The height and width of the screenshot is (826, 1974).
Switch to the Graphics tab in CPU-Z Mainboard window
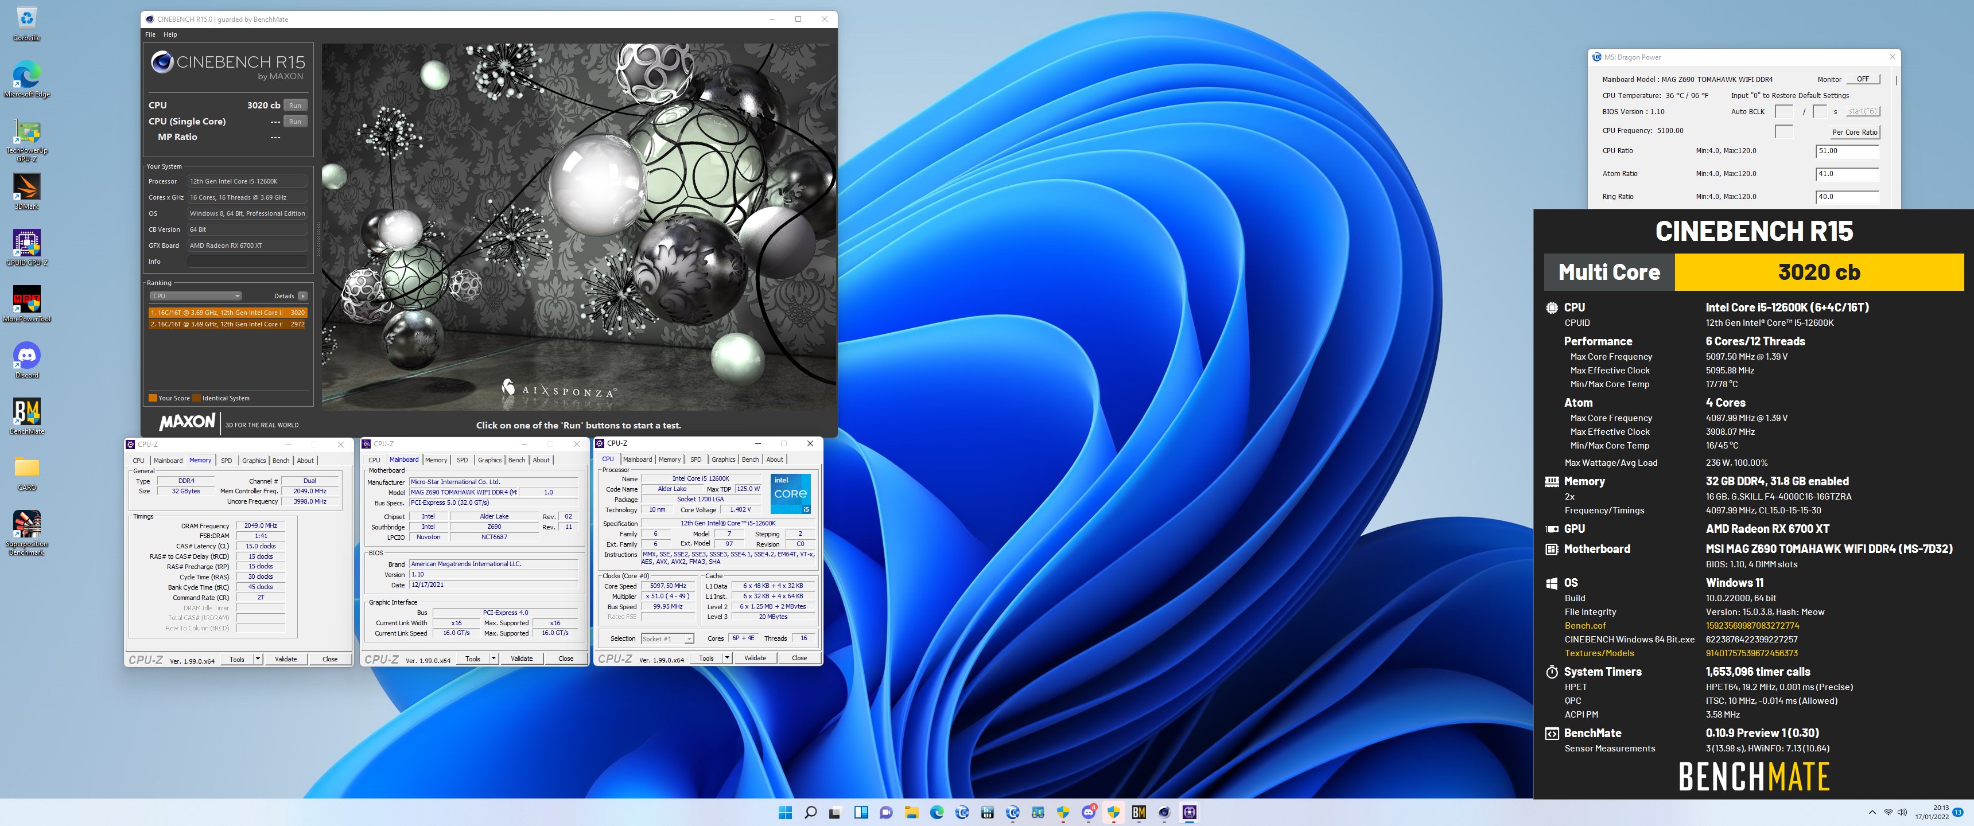tap(489, 461)
